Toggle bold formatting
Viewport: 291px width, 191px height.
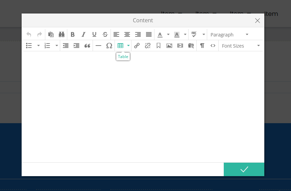(x=73, y=34)
